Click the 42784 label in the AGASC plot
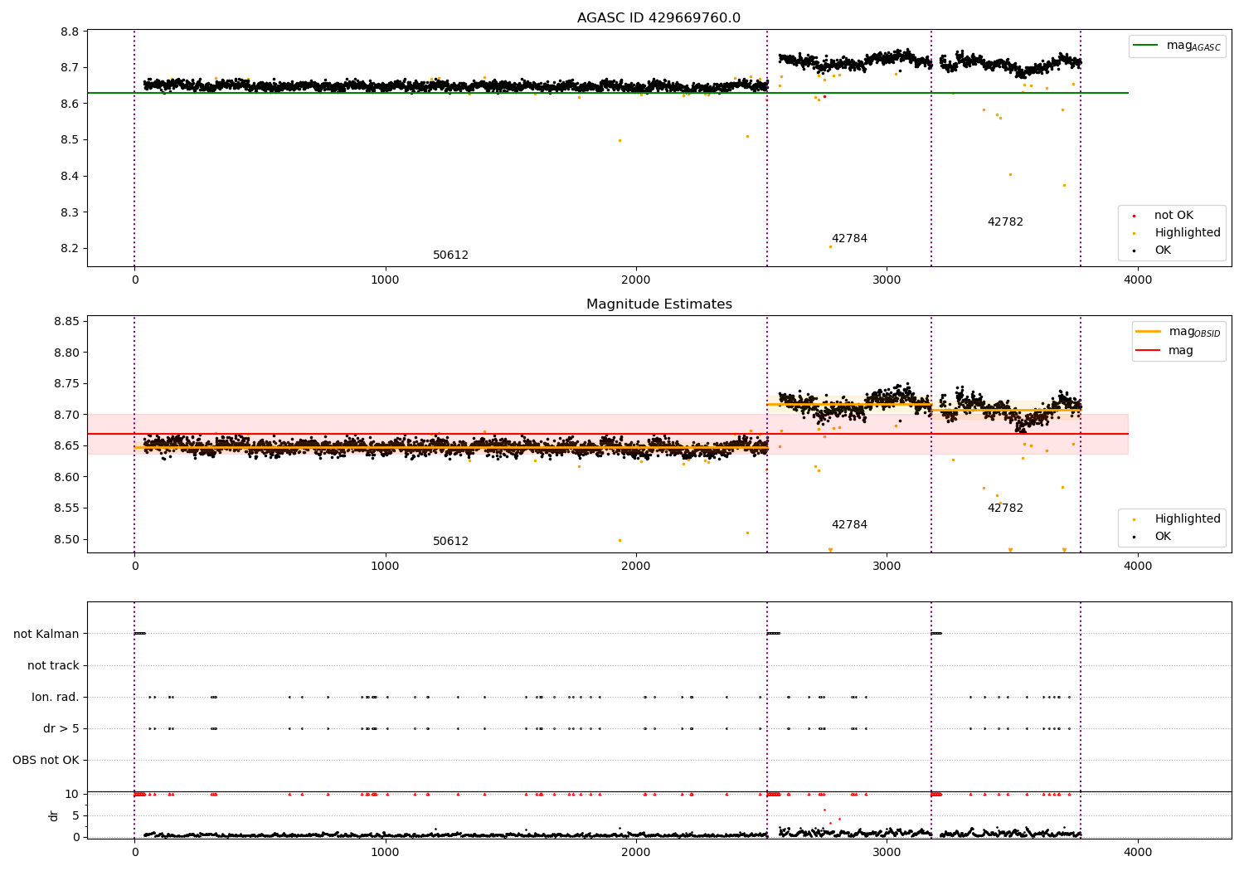The height and width of the screenshot is (871, 1244). (849, 239)
